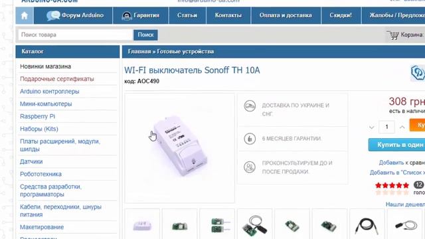Open Оплата и доставка page
Viewport: 425px width, 239px height.
[286, 15]
